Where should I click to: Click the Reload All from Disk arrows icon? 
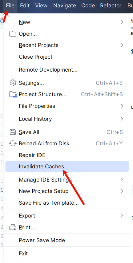13,143
